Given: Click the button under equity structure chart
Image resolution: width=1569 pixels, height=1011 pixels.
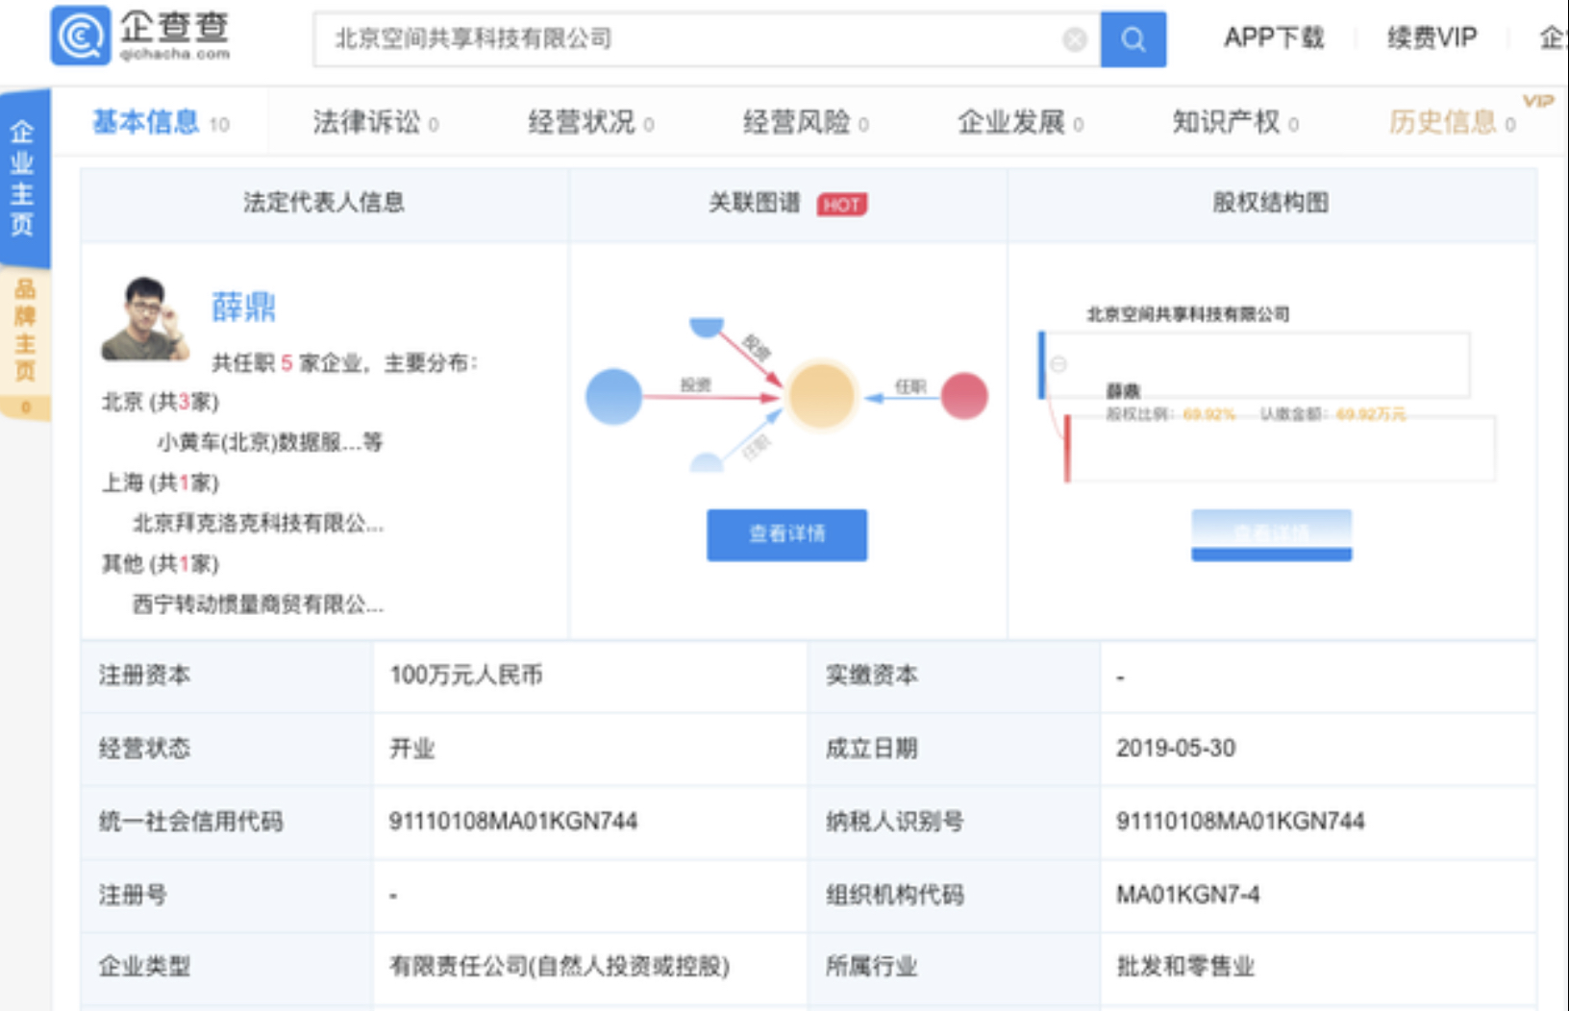Looking at the screenshot, I should click(1271, 534).
